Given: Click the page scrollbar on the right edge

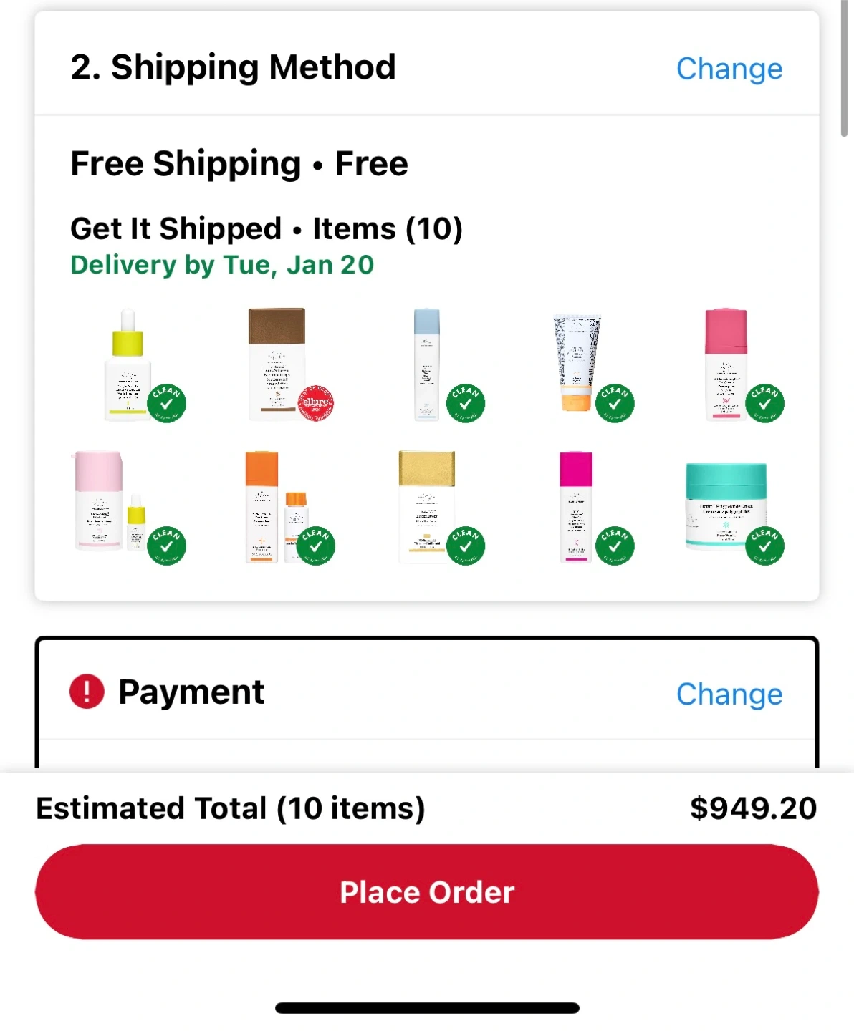Looking at the screenshot, I should (x=844, y=68).
